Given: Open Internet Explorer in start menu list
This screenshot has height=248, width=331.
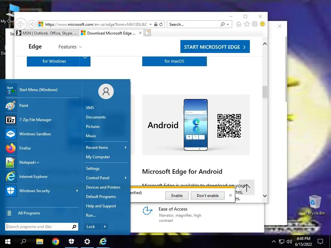Looking at the screenshot, I should 42,177.
